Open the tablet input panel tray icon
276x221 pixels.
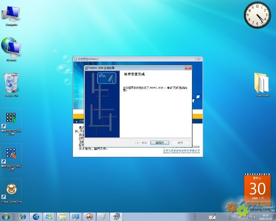[x=212, y=217]
